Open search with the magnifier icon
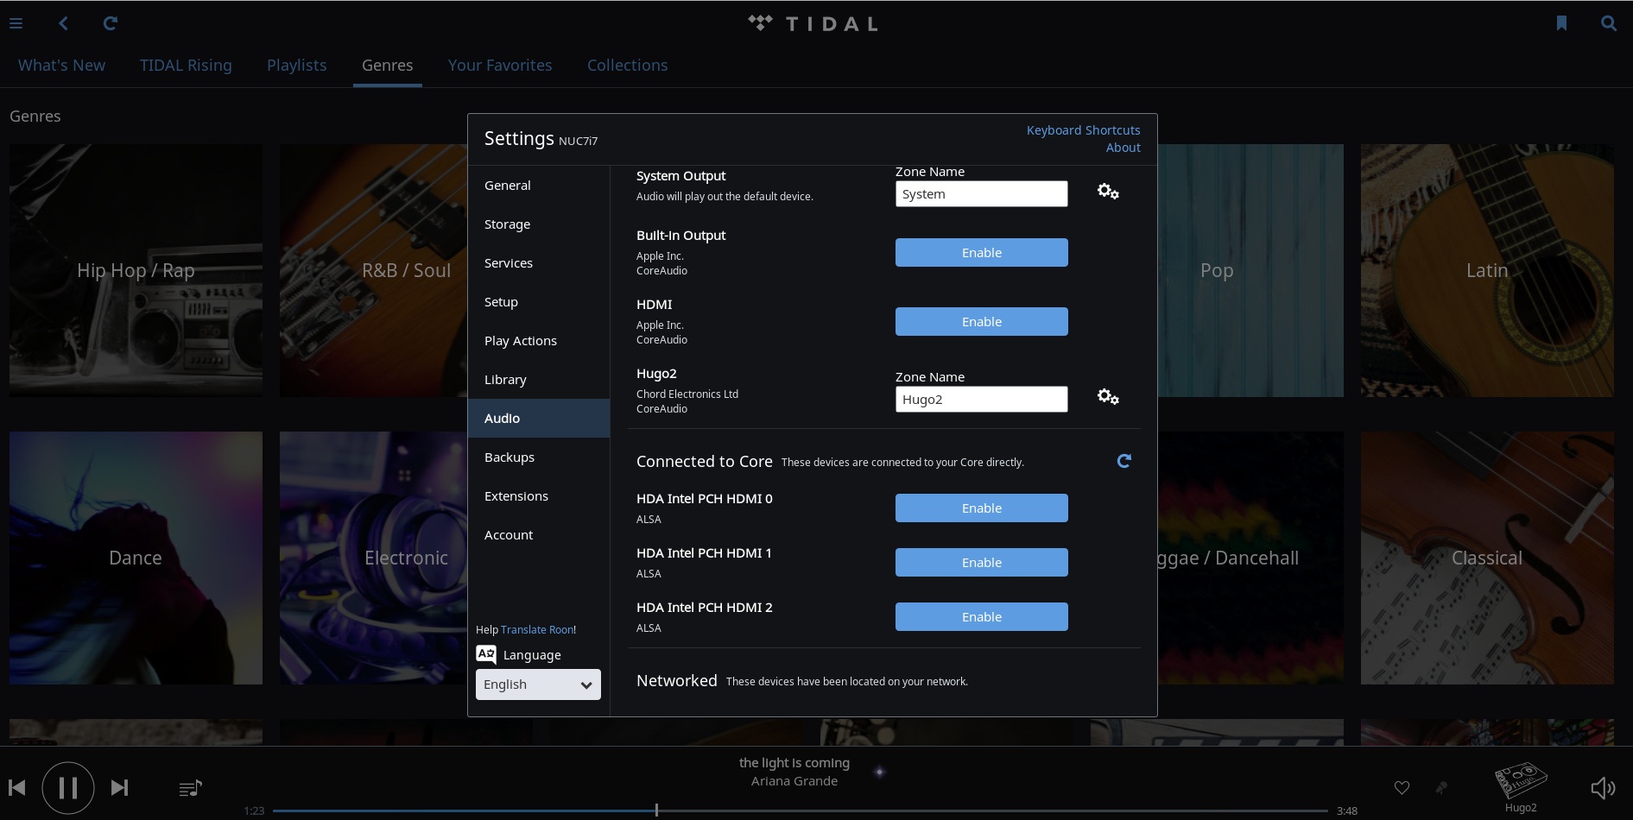This screenshot has width=1633, height=820. click(1608, 23)
